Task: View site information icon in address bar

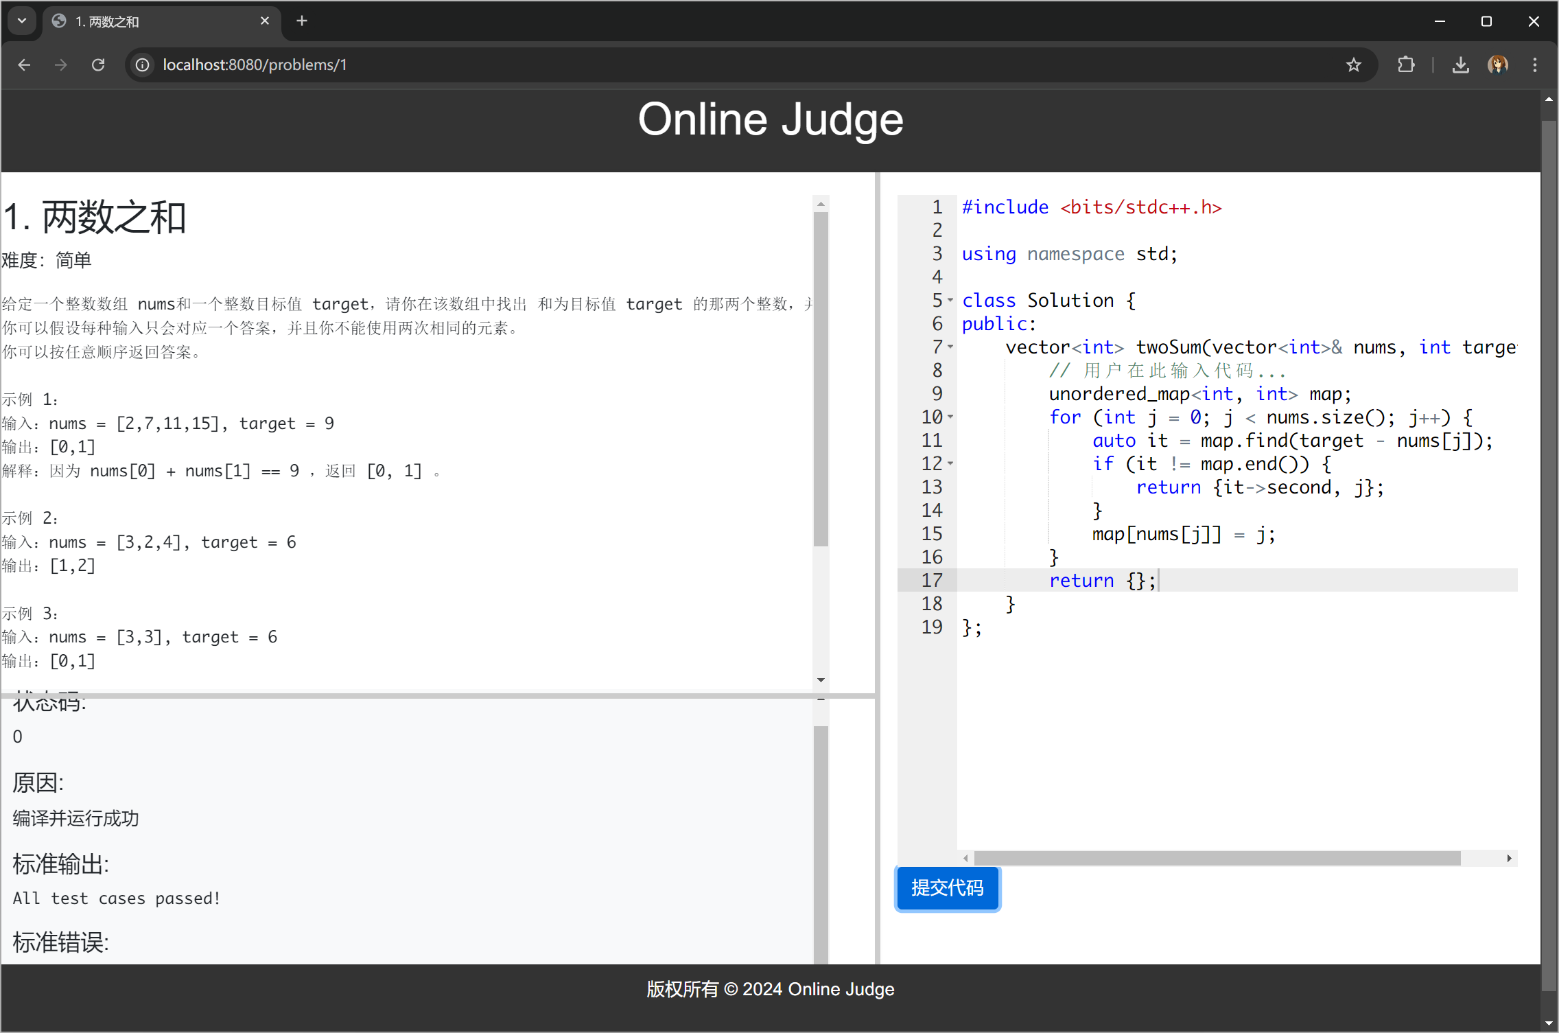Action: (x=142, y=65)
